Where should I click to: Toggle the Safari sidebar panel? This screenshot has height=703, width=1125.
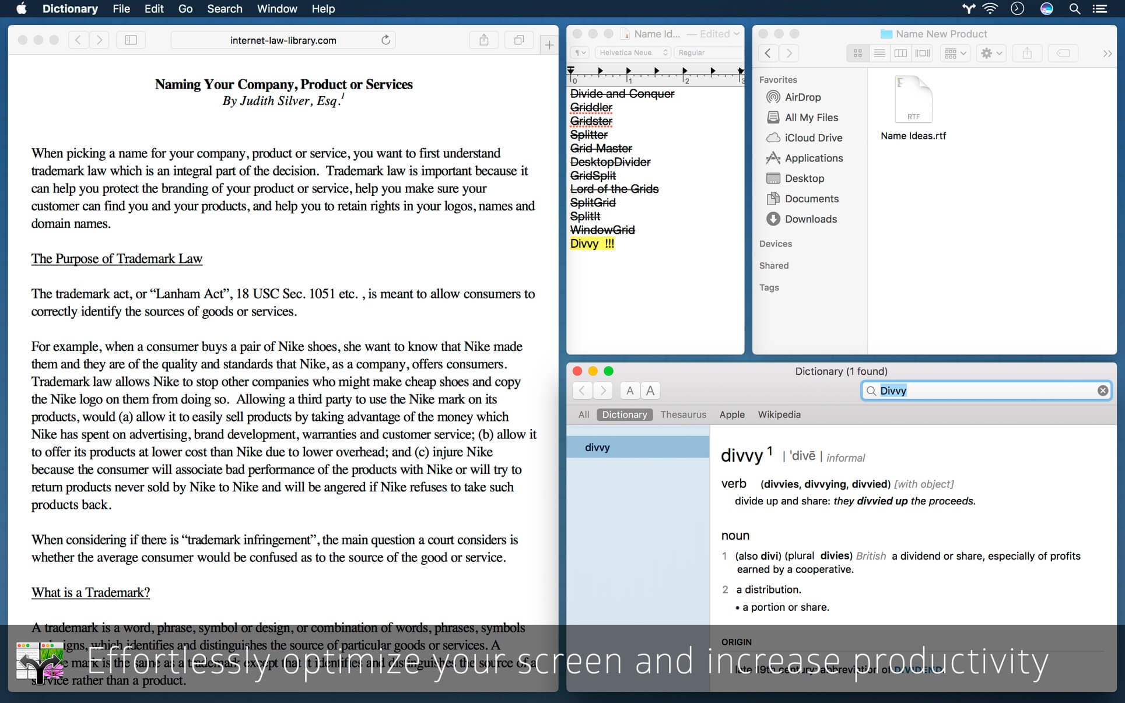[131, 40]
